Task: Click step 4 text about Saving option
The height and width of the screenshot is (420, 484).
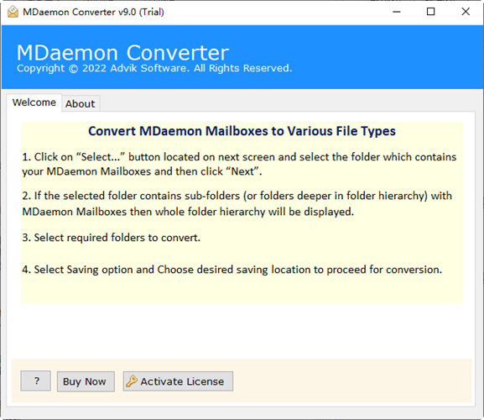Action: coord(232,270)
